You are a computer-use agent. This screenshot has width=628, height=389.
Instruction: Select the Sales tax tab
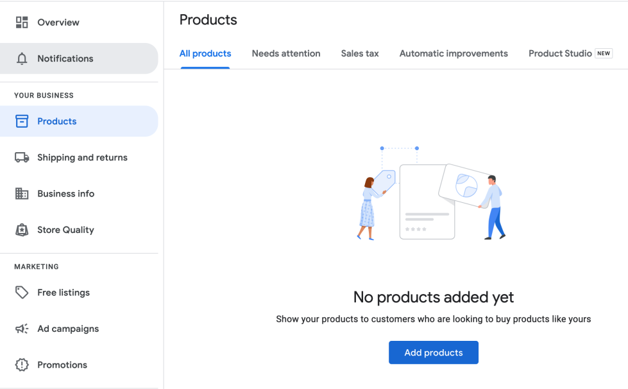pos(360,54)
